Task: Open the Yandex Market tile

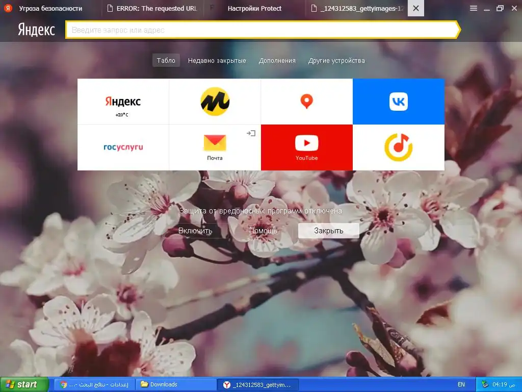Action: point(215,102)
